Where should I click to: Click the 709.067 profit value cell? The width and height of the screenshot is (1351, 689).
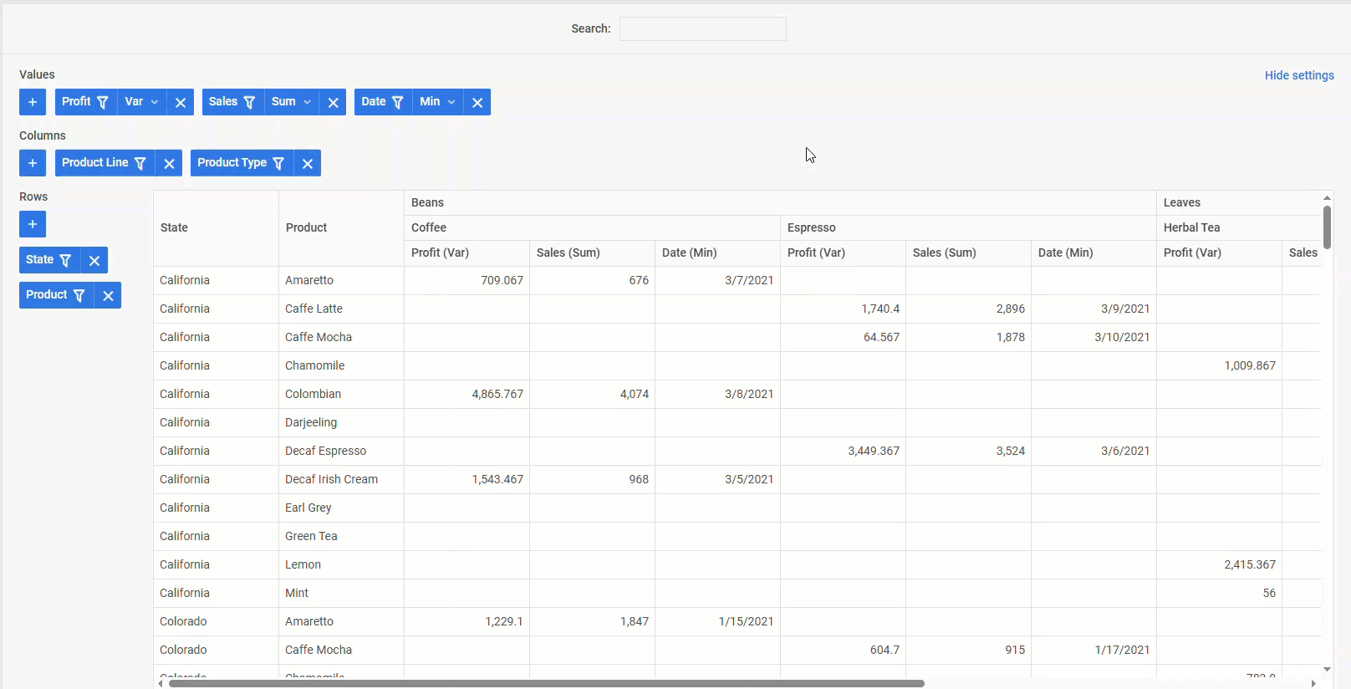coord(466,280)
